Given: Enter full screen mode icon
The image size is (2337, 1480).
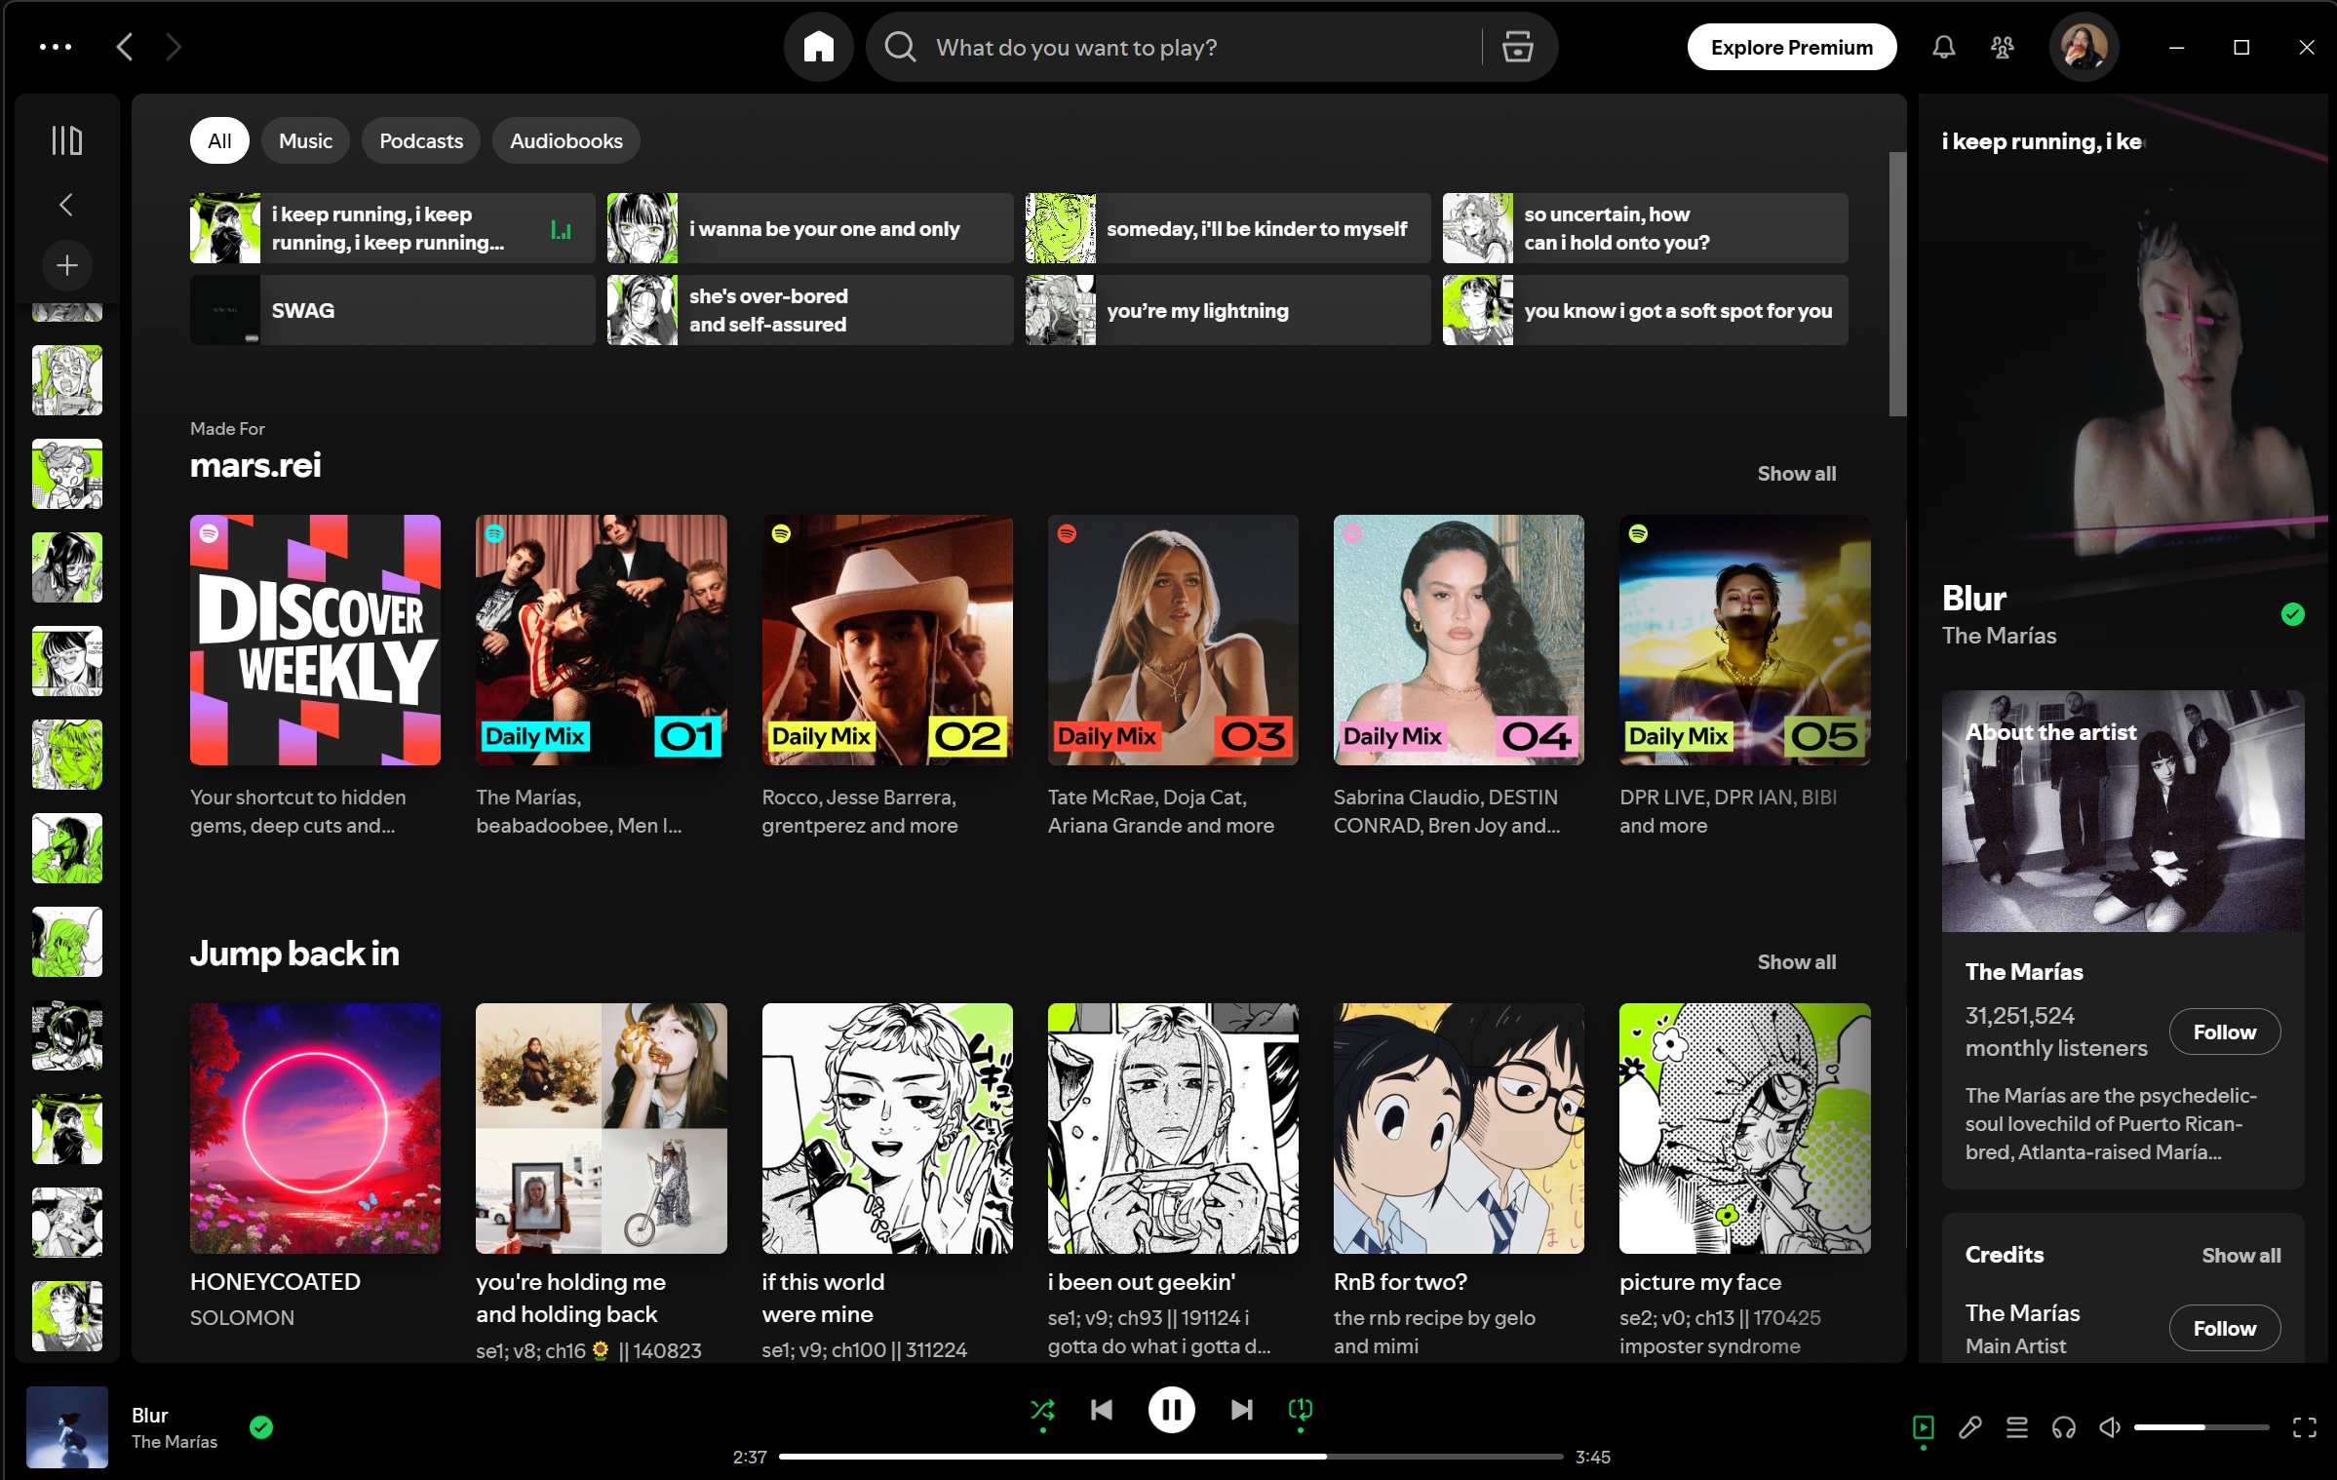Looking at the screenshot, I should 2304,1427.
